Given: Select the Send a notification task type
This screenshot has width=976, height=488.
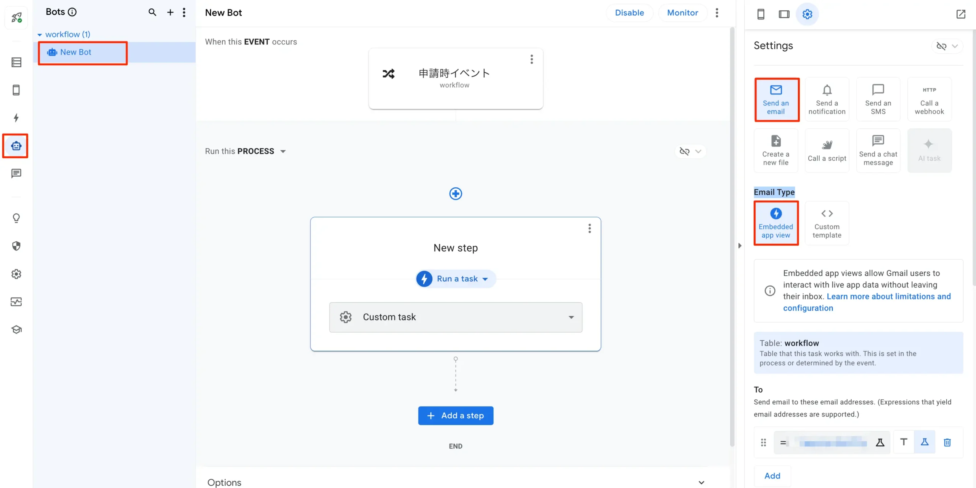Looking at the screenshot, I should click(827, 99).
